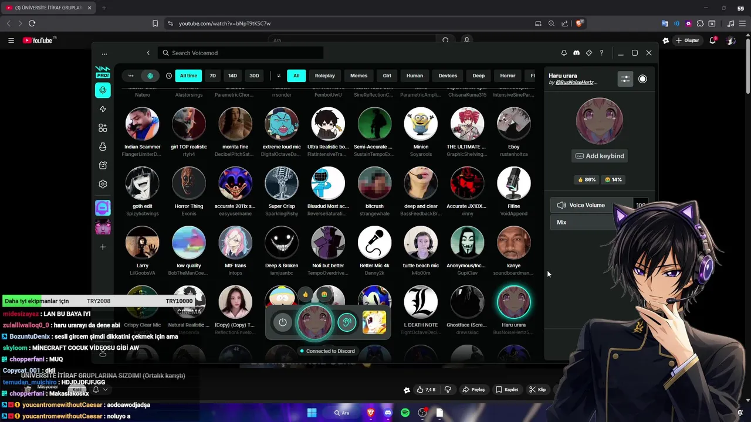
Task: Select the Devices category chip
Action: [448, 76]
